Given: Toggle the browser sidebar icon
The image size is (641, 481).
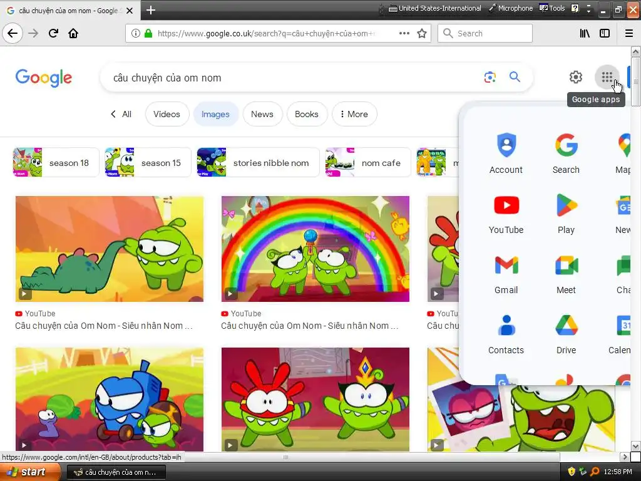Looking at the screenshot, I should 605,33.
